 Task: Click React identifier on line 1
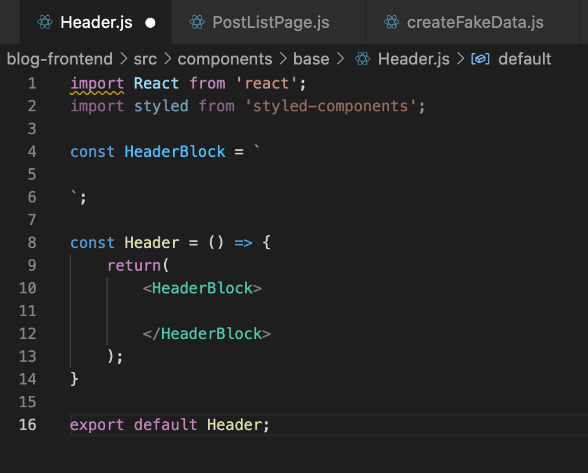point(157,83)
